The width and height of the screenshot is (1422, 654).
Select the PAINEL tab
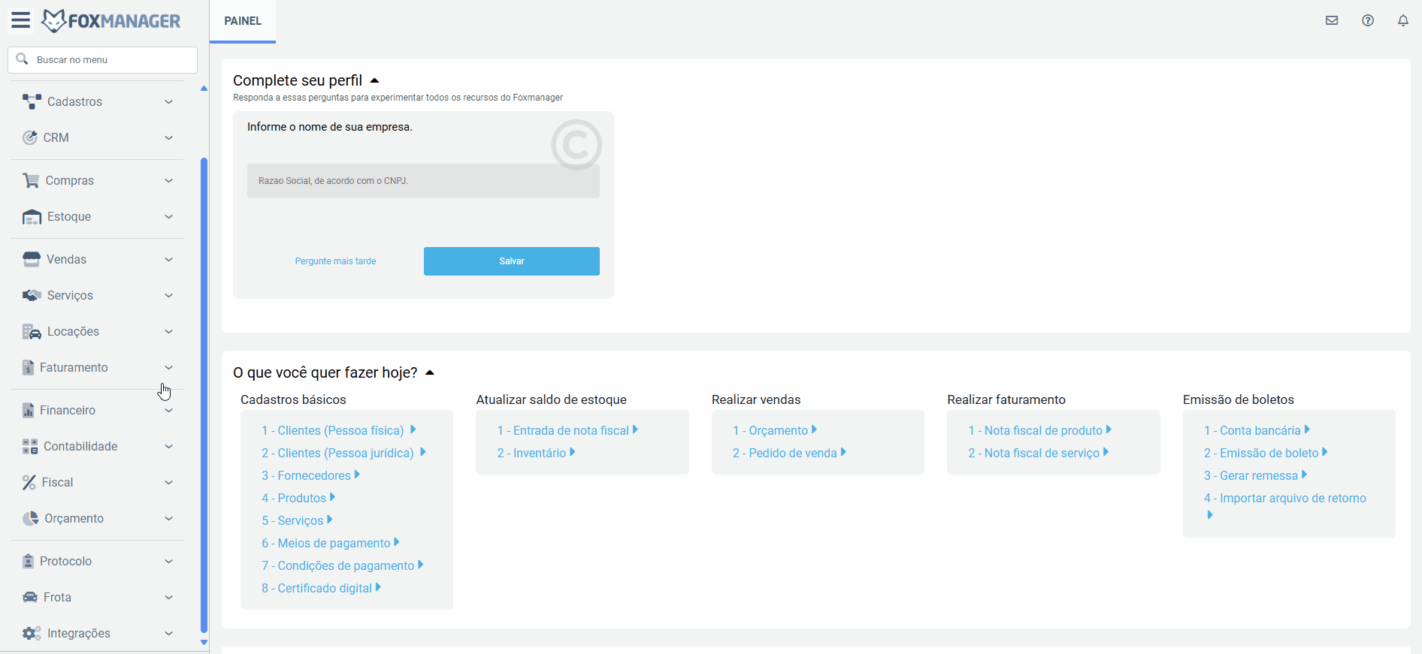click(x=243, y=21)
